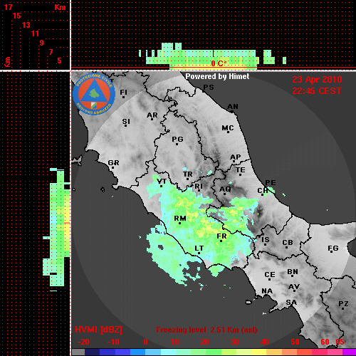Click the 17 Km altitude scale label
Viewport: 356px width, 356px height.
(x=9, y=7)
